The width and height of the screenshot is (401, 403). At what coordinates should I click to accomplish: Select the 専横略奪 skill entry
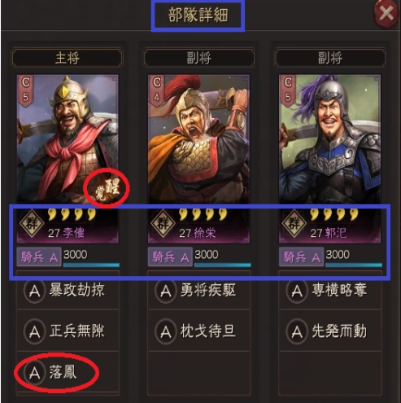(x=330, y=291)
